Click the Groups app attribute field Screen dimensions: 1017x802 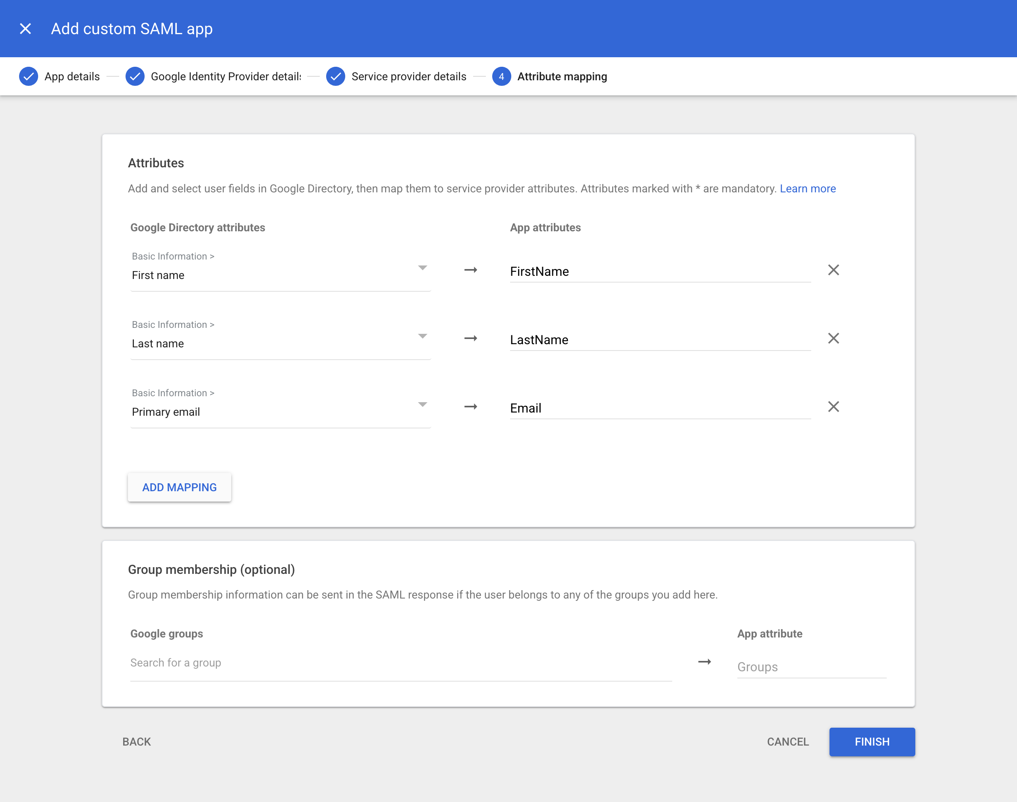tap(812, 667)
